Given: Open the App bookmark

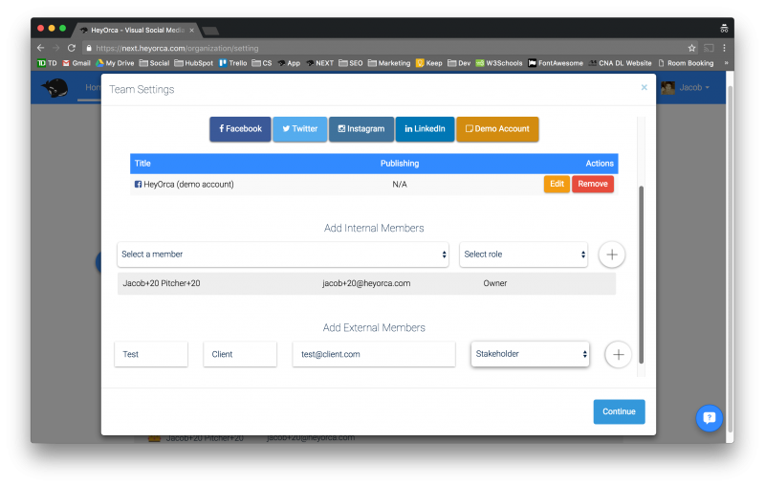Looking at the screenshot, I should (289, 63).
